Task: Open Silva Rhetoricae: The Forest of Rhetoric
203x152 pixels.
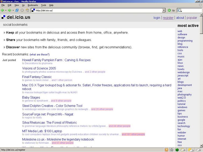Action: (49, 123)
